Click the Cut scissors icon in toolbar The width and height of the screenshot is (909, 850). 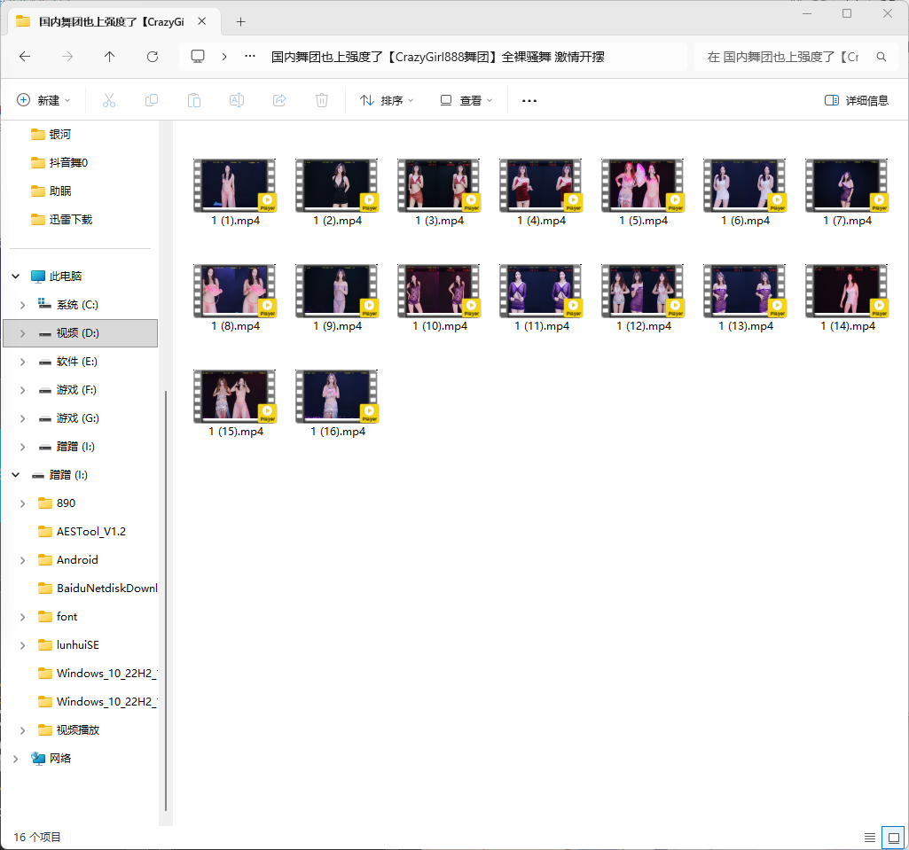109,101
